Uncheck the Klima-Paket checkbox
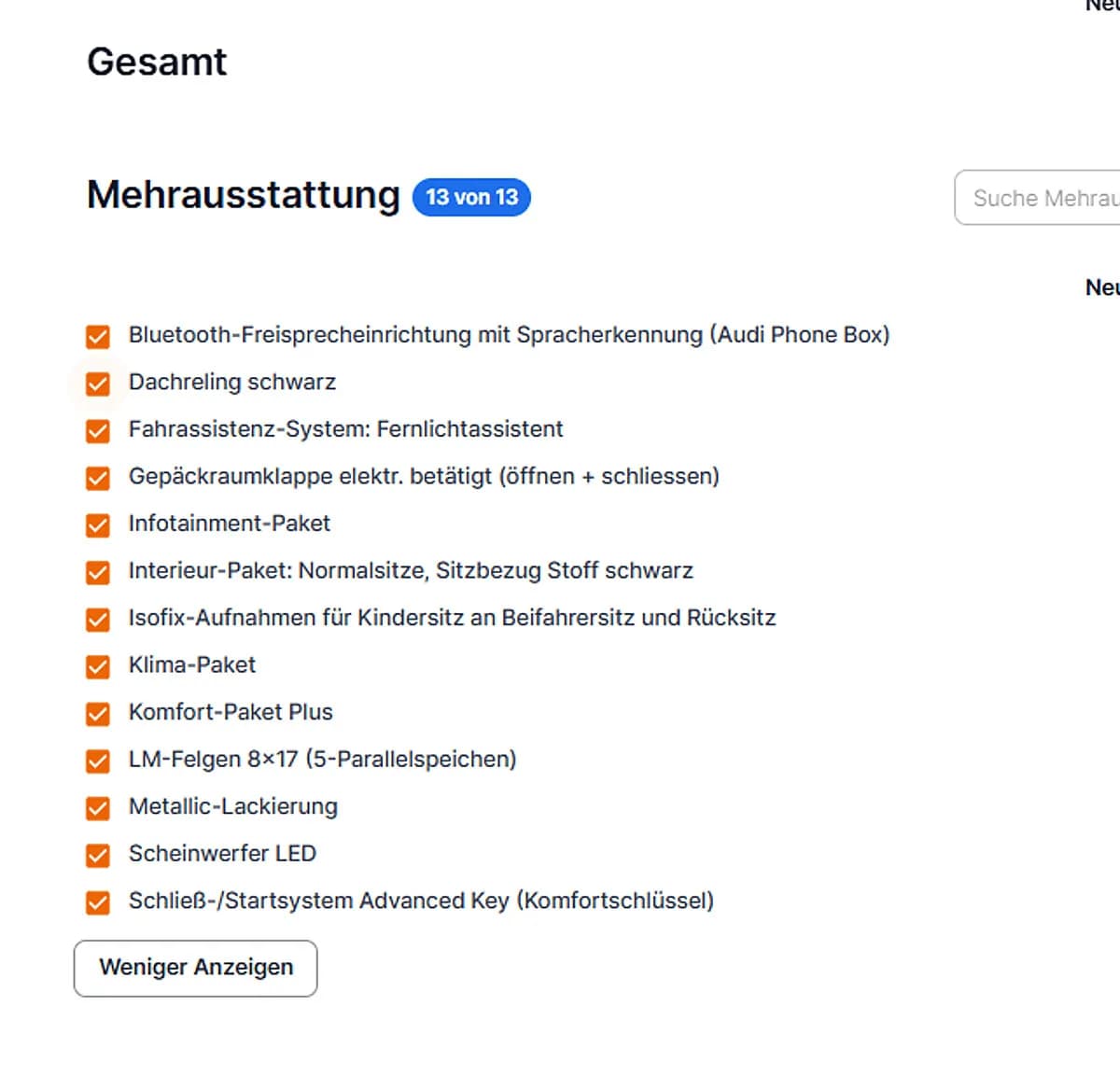 click(x=98, y=666)
